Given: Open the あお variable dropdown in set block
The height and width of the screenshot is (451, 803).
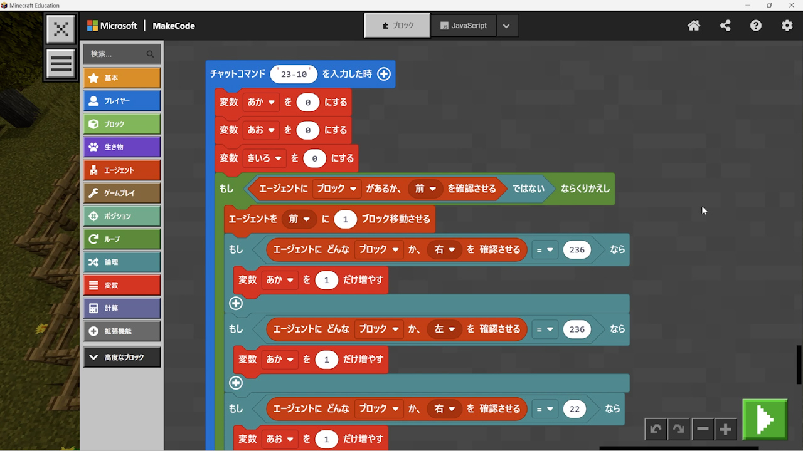Looking at the screenshot, I should pos(262,130).
